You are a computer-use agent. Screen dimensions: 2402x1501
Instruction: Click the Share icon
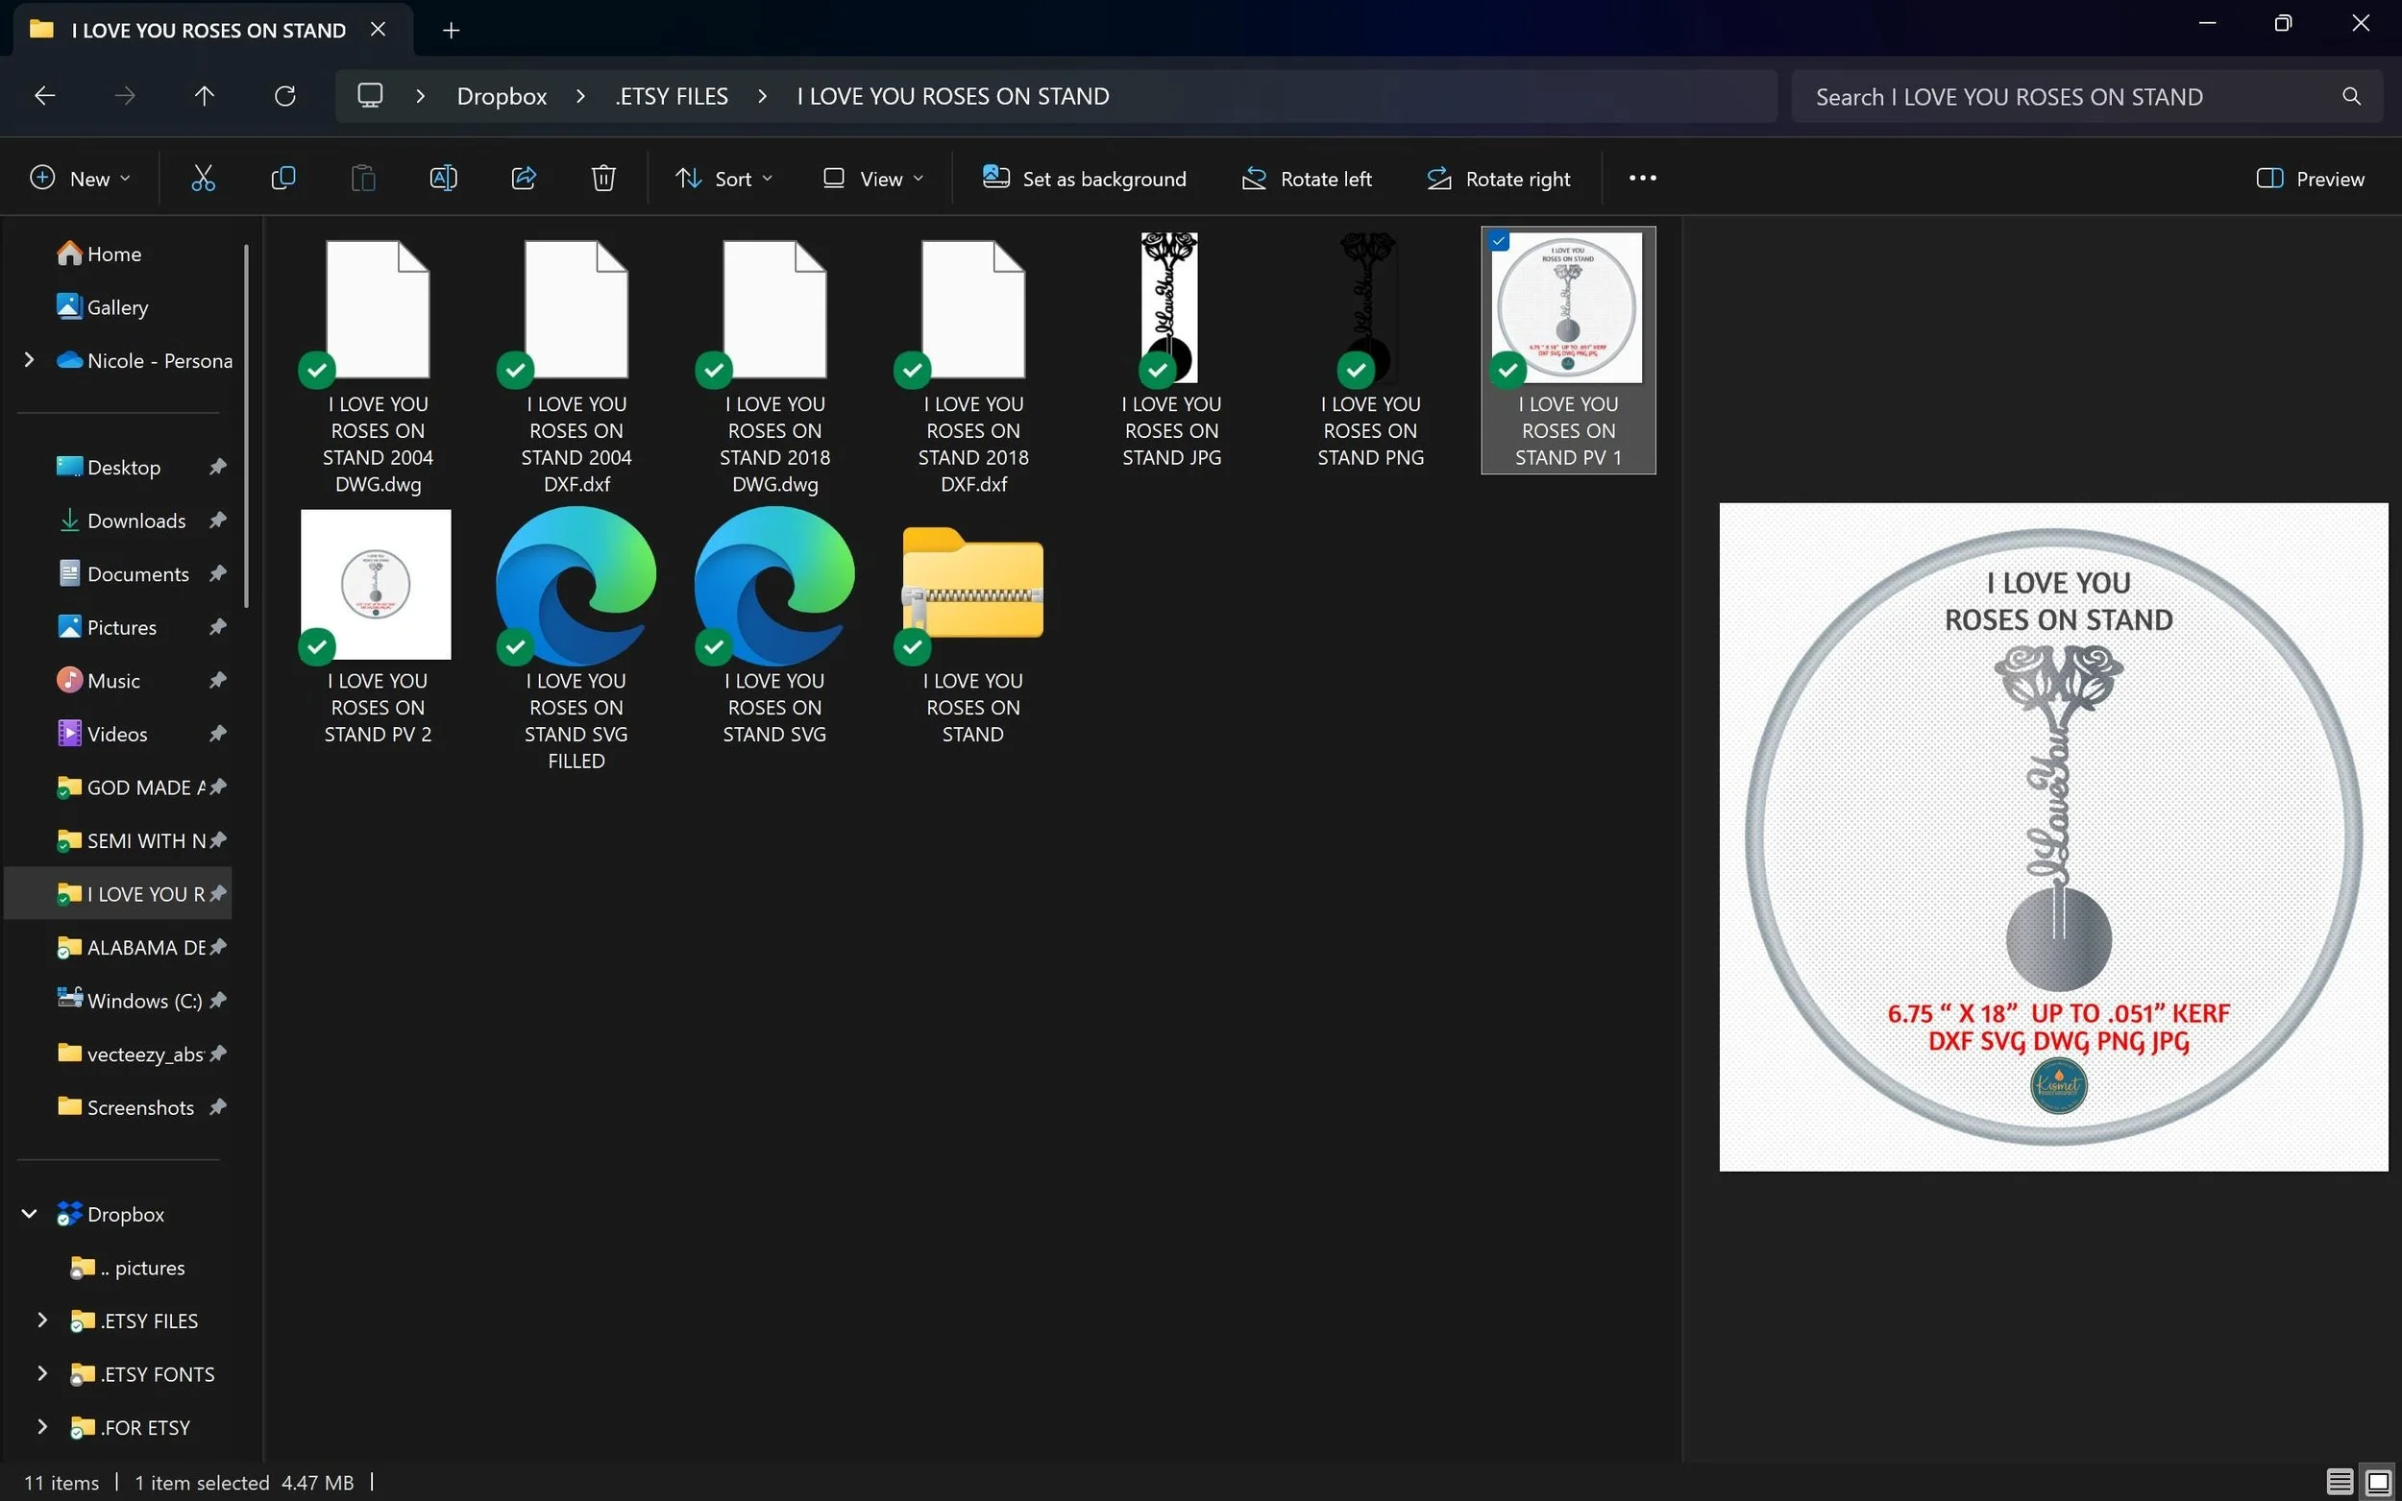tap(524, 179)
